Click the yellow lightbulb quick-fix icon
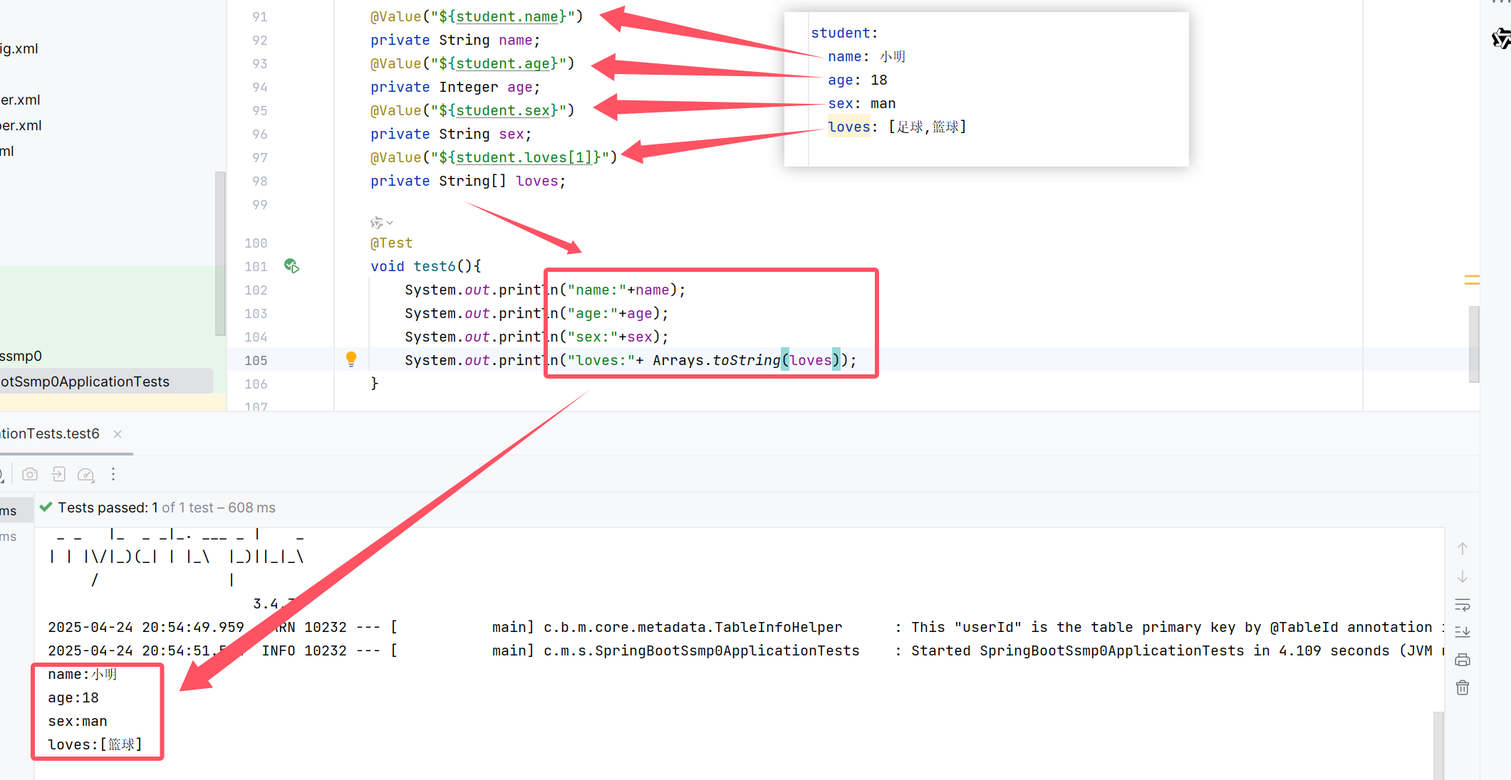The width and height of the screenshot is (1511, 780). [x=351, y=359]
